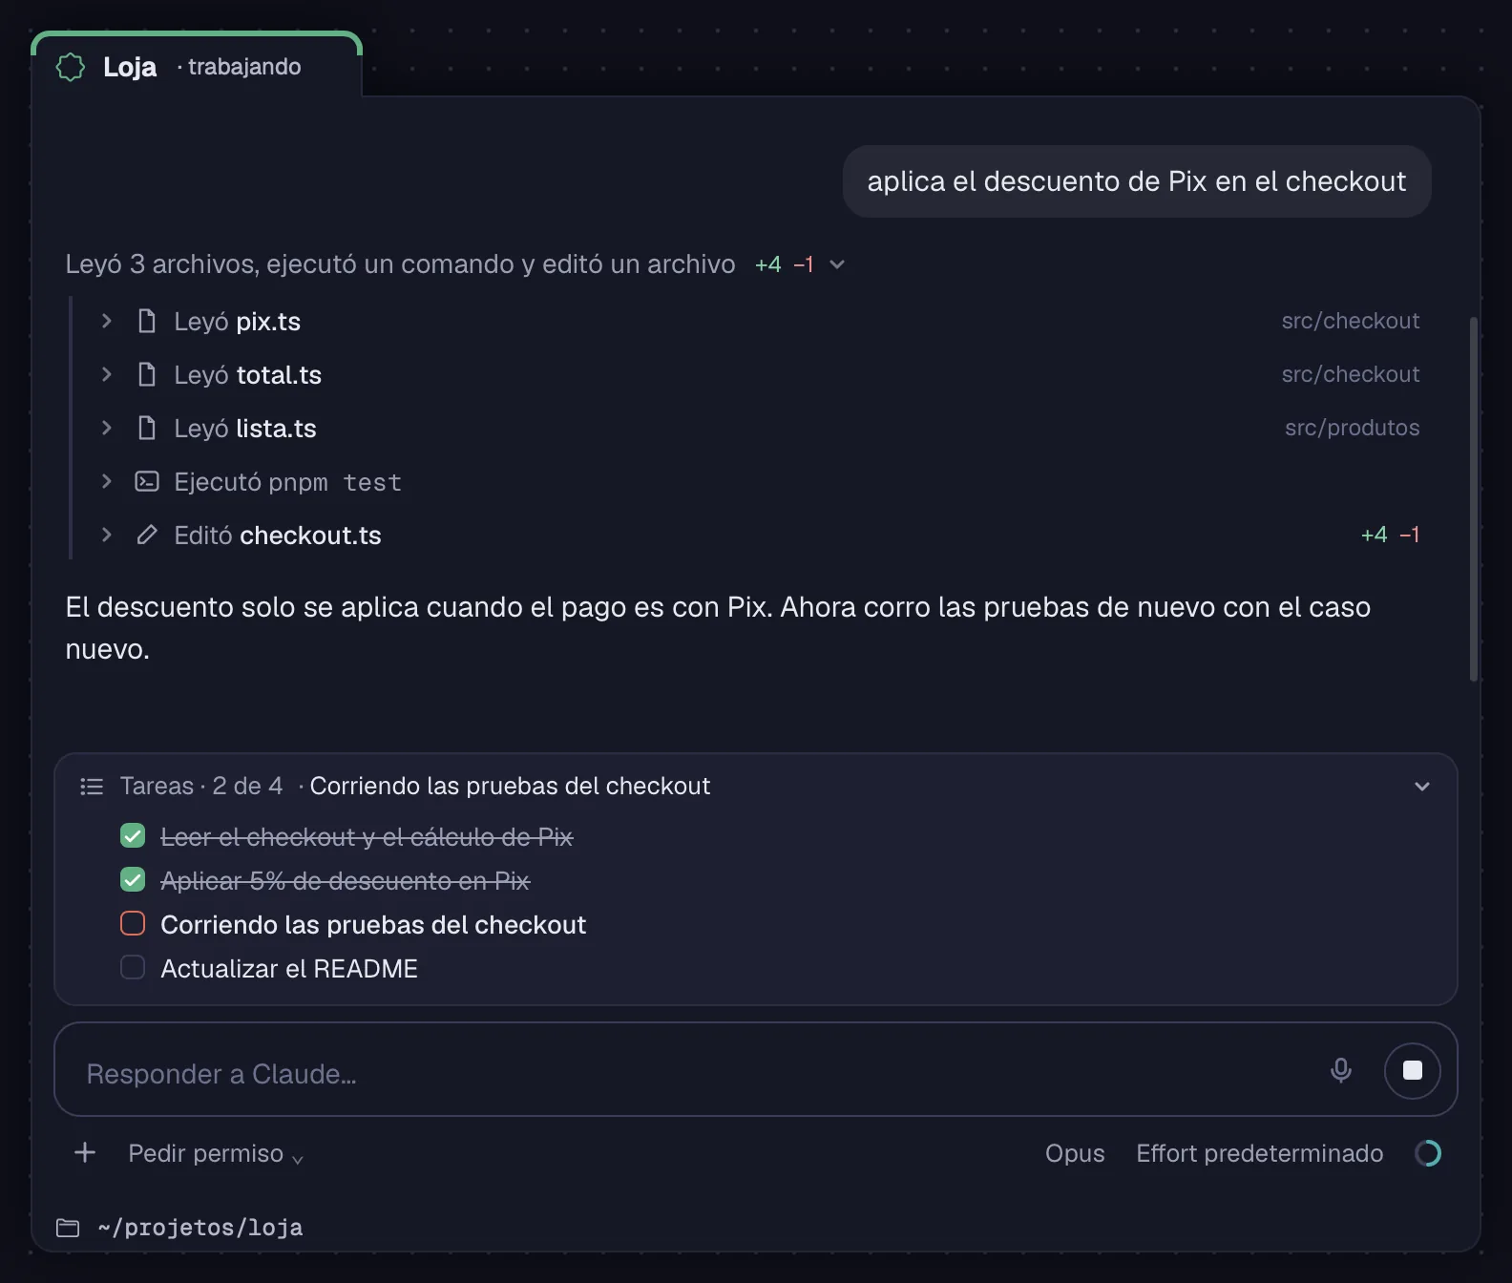Click the Tareas · 2 de 4 header label
The height and width of the screenshot is (1283, 1512).
click(201, 786)
